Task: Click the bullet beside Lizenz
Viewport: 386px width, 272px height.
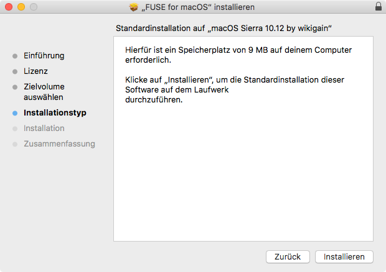Action: click(15, 71)
